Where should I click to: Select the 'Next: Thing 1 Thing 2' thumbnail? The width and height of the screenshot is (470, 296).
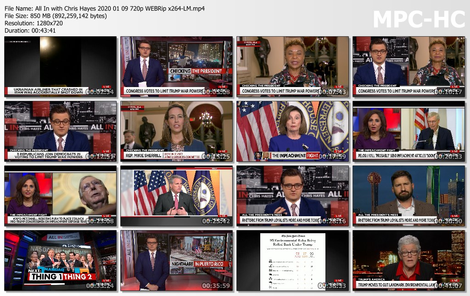pos(61,261)
